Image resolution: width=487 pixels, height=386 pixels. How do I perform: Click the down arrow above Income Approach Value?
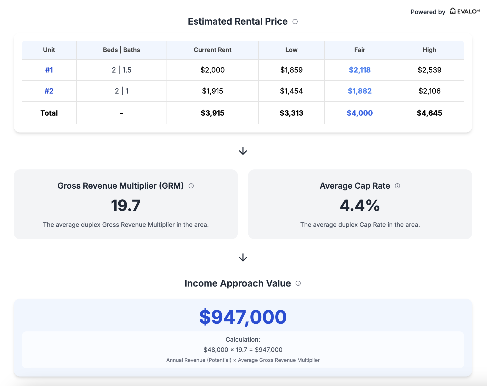click(243, 258)
